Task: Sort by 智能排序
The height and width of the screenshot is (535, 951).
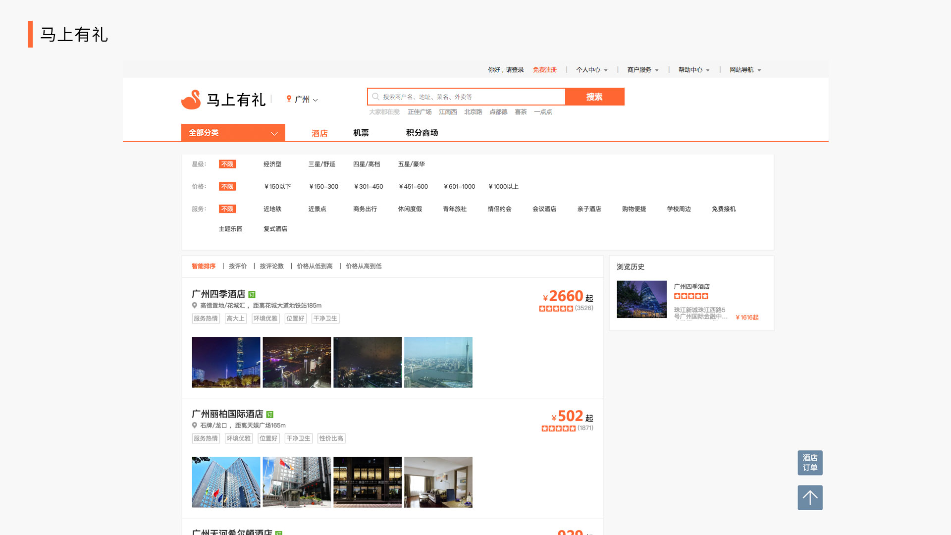Action: (204, 267)
